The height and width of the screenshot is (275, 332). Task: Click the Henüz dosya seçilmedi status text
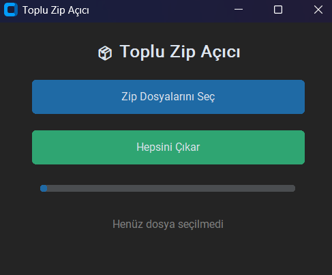168,225
